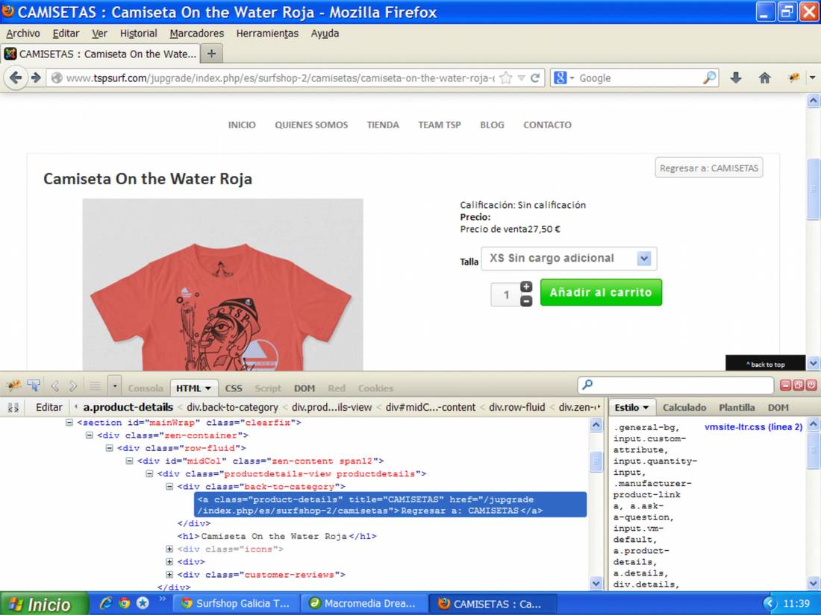
Task: Reload the page with the refresh icon
Action: point(535,78)
